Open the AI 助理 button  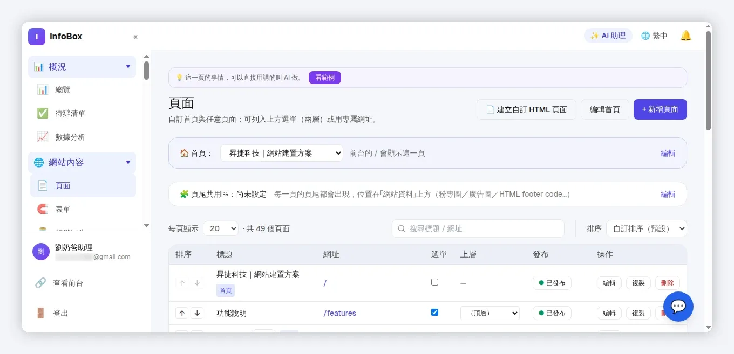pos(608,36)
